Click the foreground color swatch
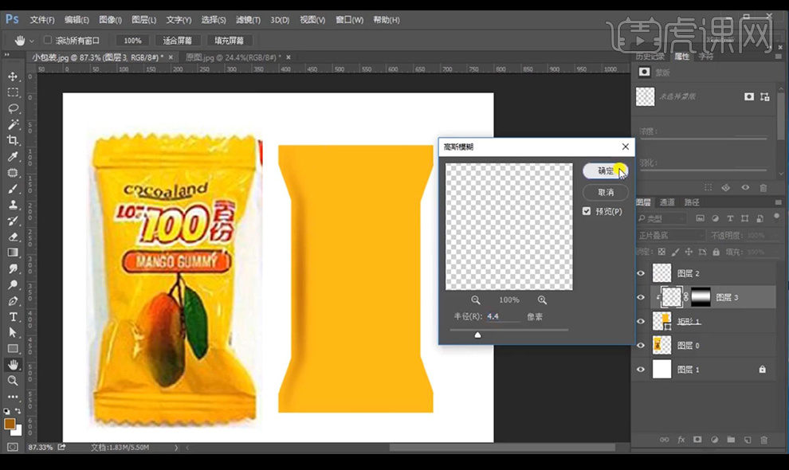The height and width of the screenshot is (470, 789). click(10, 424)
